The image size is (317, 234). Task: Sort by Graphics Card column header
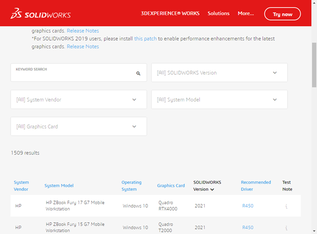(171, 185)
